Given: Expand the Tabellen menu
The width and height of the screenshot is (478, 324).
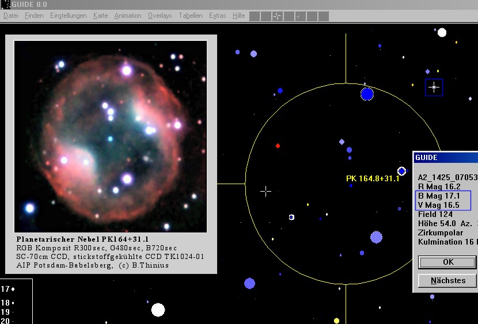Looking at the screenshot, I should [190, 16].
